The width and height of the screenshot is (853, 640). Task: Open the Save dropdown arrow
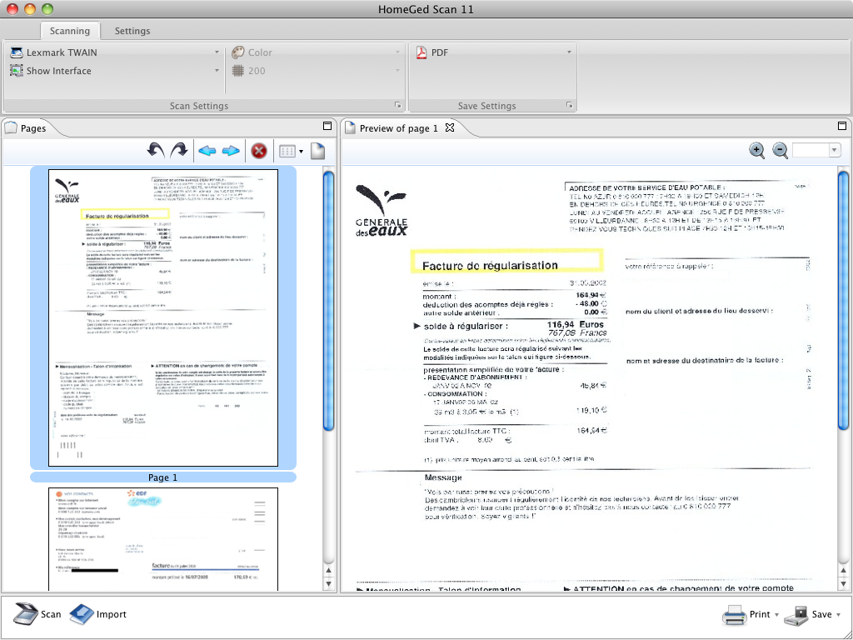(839, 615)
